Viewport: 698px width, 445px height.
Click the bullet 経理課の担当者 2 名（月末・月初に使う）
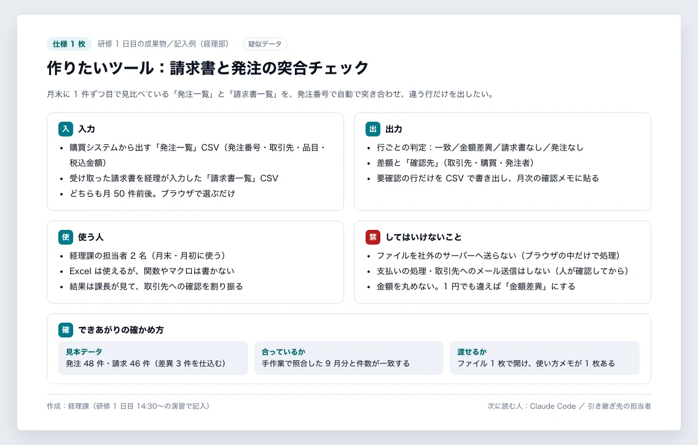pyautogui.click(x=148, y=256)
